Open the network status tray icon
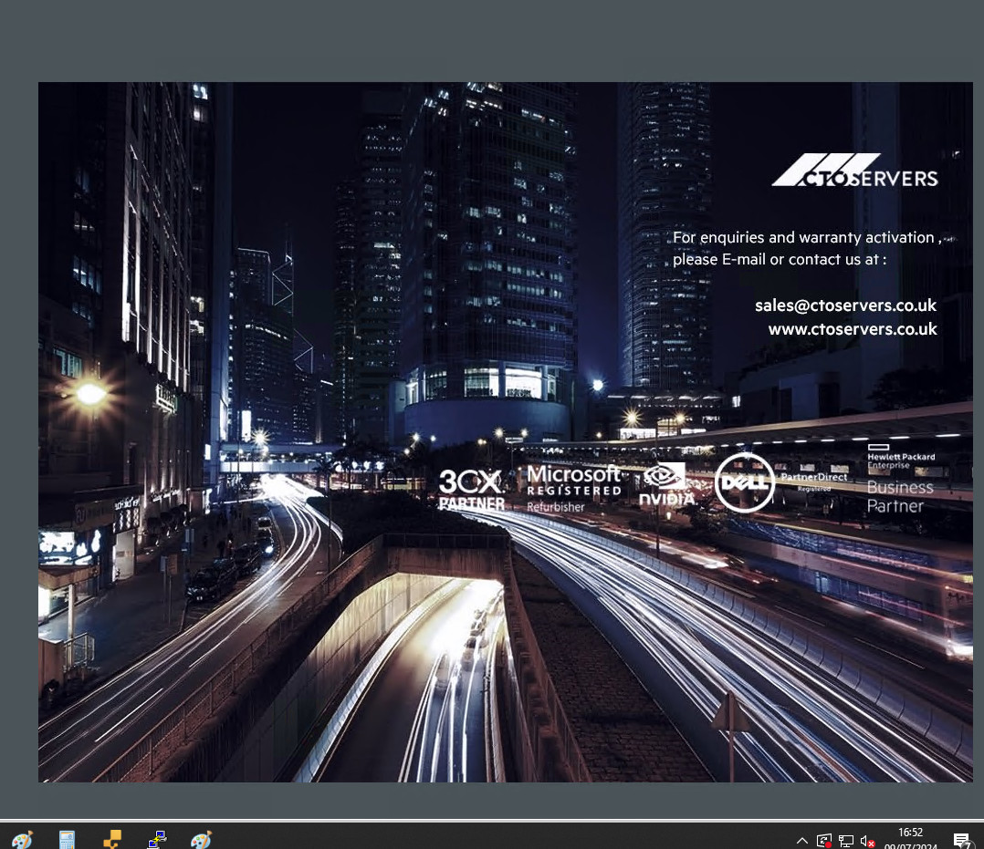 click(846, 841)
